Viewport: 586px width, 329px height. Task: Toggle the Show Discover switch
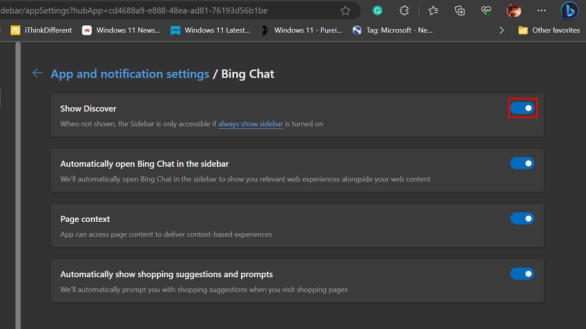[522, 108]
